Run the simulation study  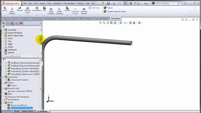(44, 9)
